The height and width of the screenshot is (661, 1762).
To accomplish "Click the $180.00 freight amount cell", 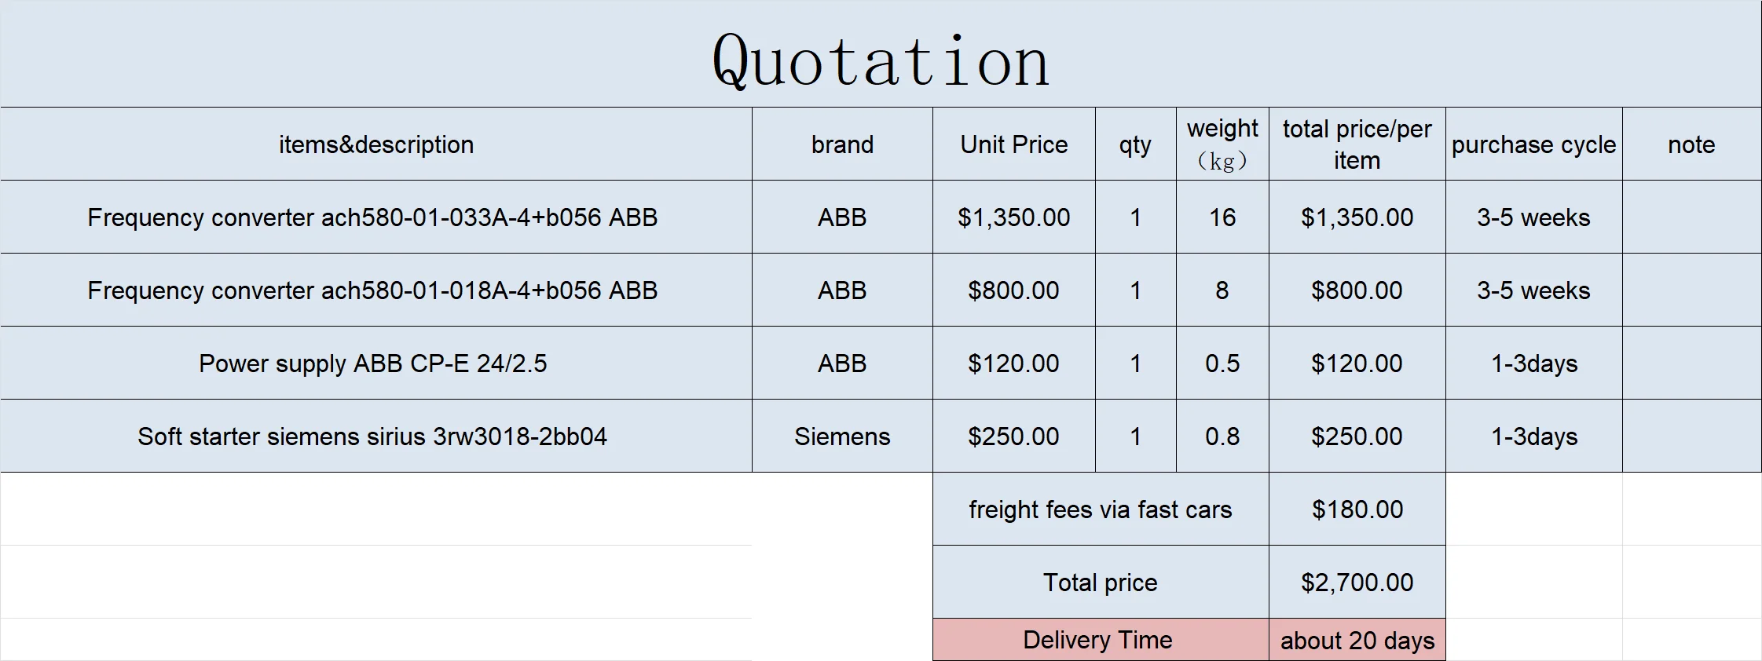I will pos(1357,509).
